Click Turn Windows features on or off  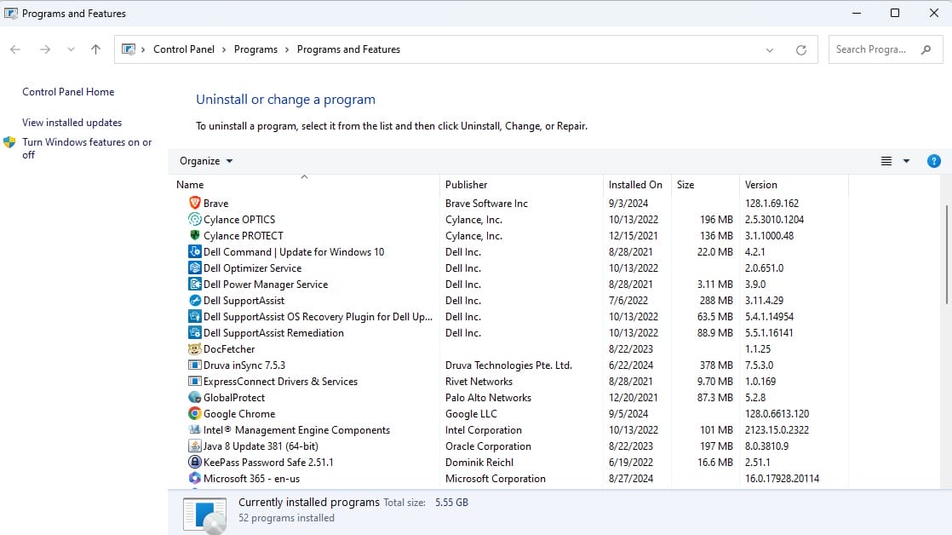pos(85,148)
